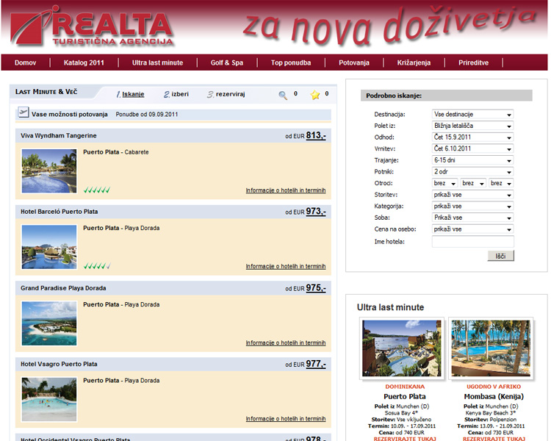Click the yellow star favorites icon
551x441 pixels.
pos(315,95)
